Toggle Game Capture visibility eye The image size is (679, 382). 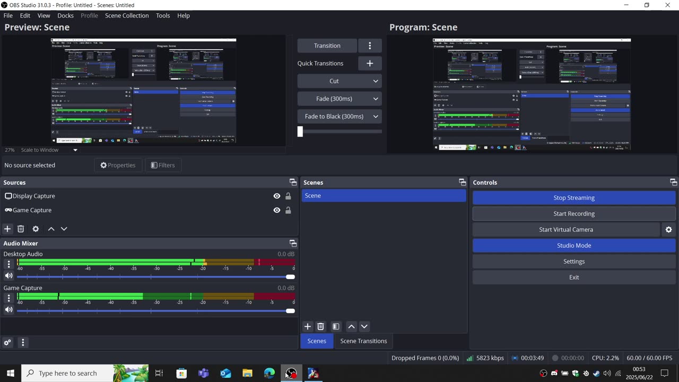276,210
